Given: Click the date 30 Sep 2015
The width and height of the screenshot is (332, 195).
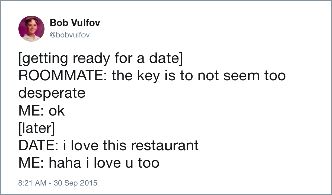Looking at the screenshot, I should [x=75, y=183].
